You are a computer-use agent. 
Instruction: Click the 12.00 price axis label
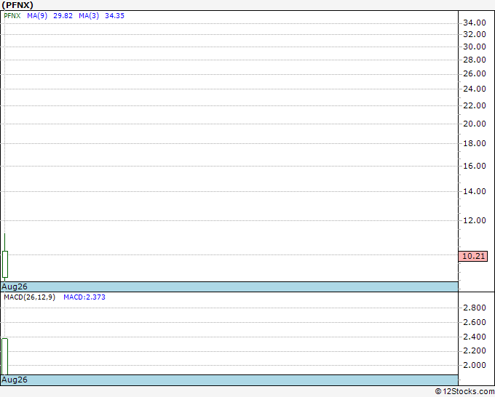point(475,220)
